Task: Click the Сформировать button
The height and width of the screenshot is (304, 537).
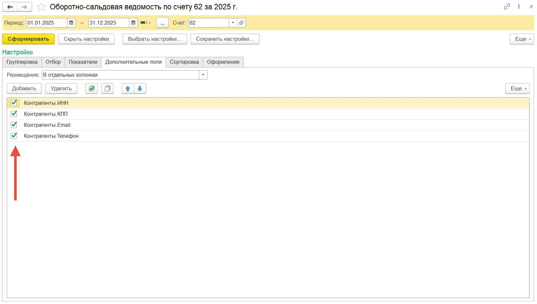Action: point(29,39)
